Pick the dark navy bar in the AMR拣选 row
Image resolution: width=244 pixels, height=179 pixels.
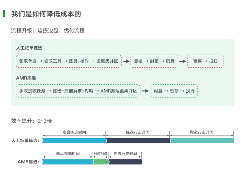[125, 162]
